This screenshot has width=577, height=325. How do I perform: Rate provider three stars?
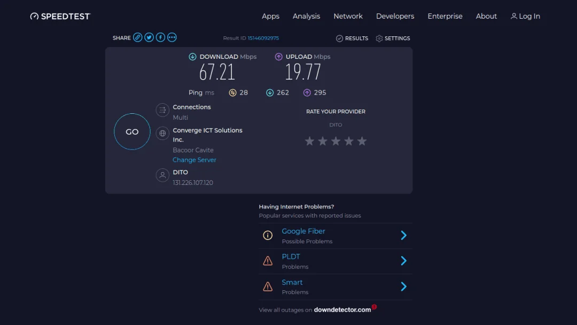pos(336,141)
